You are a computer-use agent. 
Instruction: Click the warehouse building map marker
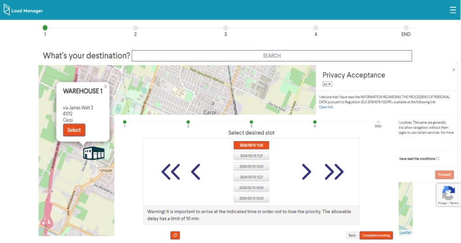point(94,153)
